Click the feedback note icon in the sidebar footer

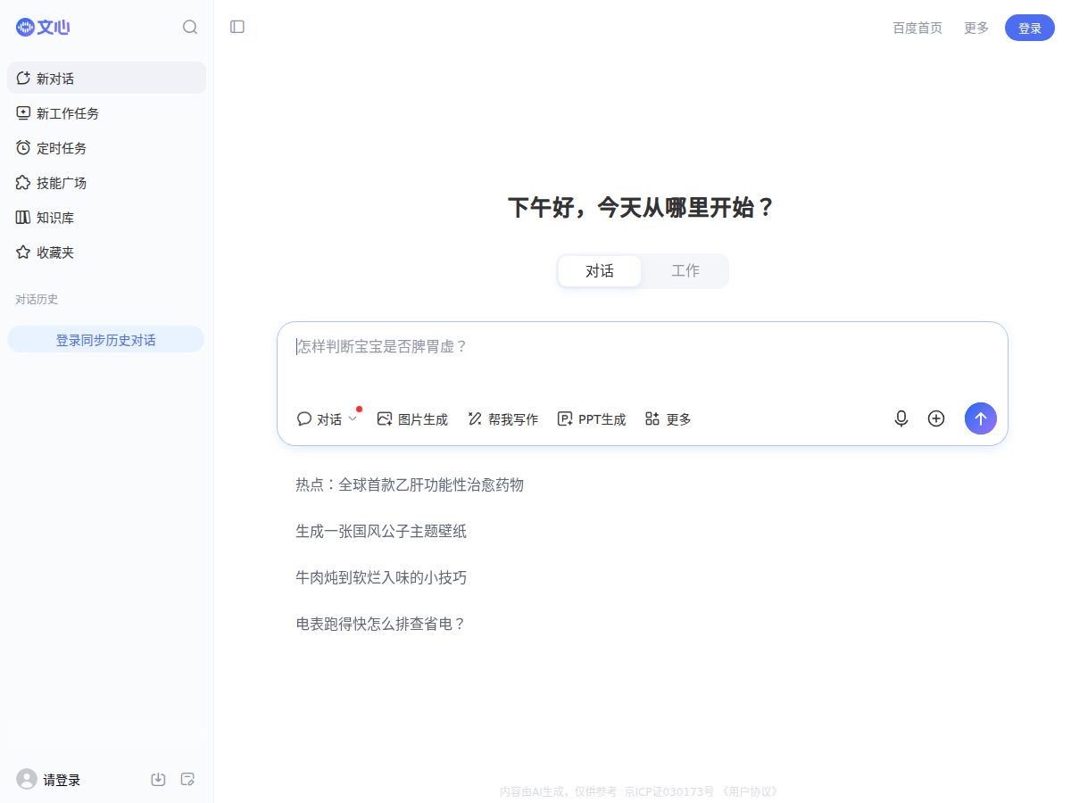pyautogui.click(x=187, y=780)
